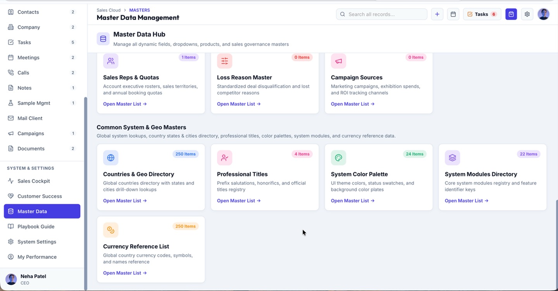Image resolution: width=558 pixels, height=291 pixels.
Task: Click the Loss Reason Master sliders icon
Action: coord(225,61)
